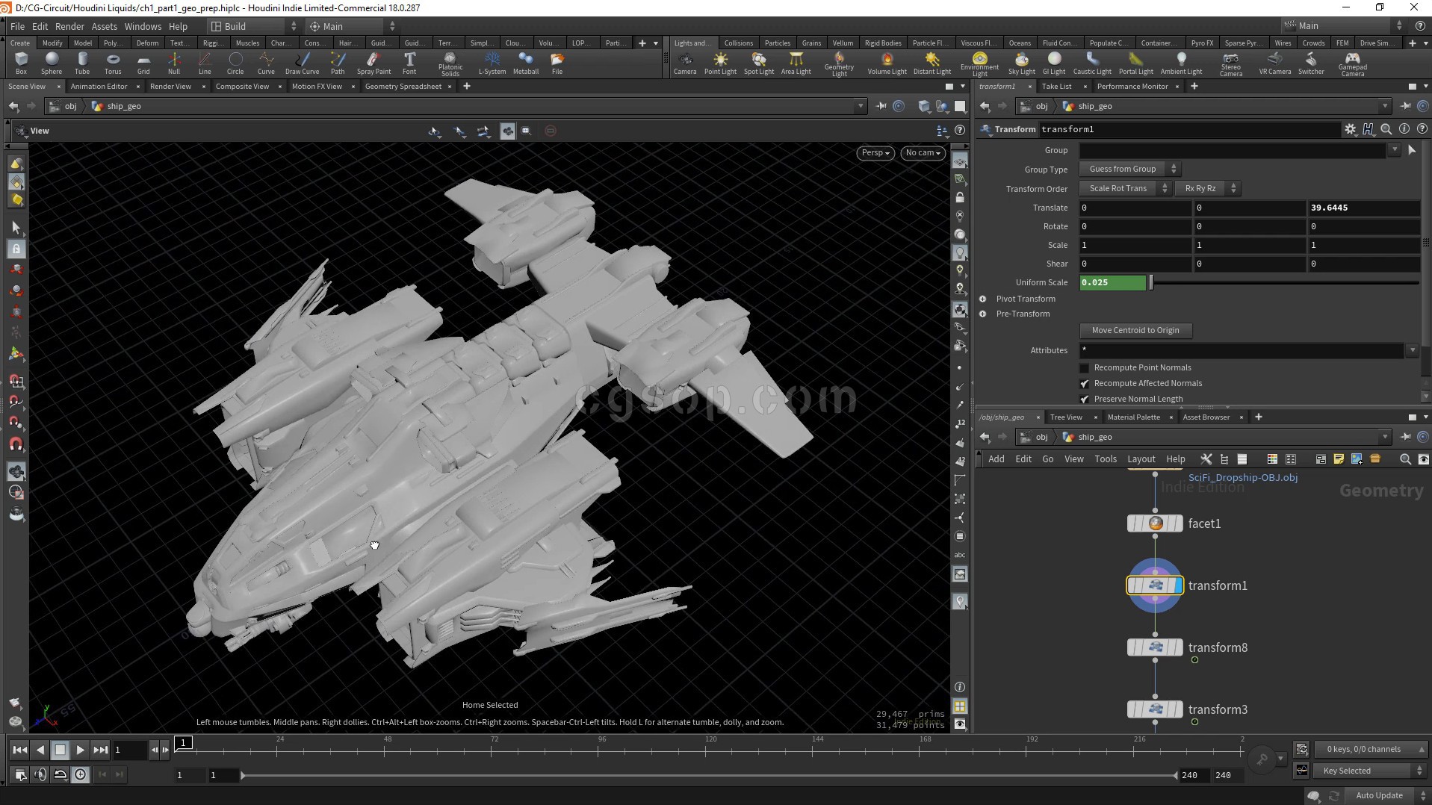Open the Group Type dropdown
This screenshot has width=1432, height=805.
[x=1129, y=170]
